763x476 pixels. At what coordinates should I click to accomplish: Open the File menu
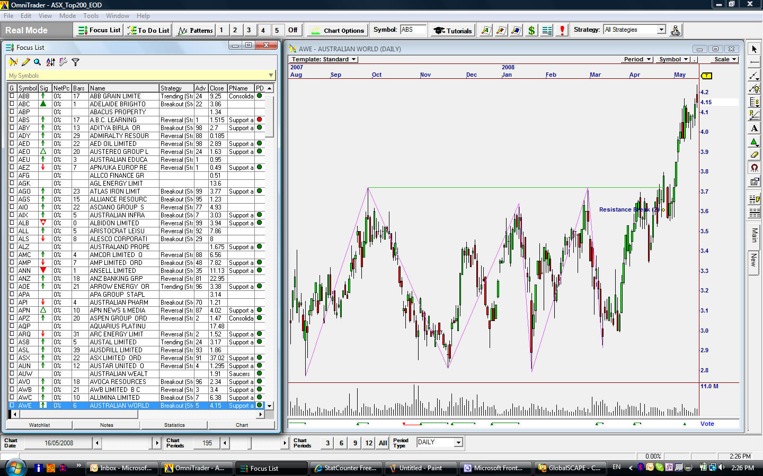[x=8, y=16]
